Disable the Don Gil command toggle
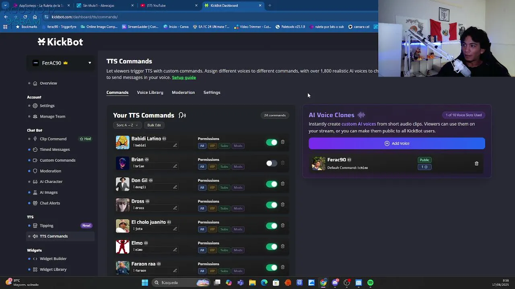The width and height of the screenshot is (515, 289). point(272,184)
